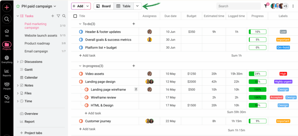Open the Report link in sidebar
The image size is (298, 136).
click(x=29, y=122)
